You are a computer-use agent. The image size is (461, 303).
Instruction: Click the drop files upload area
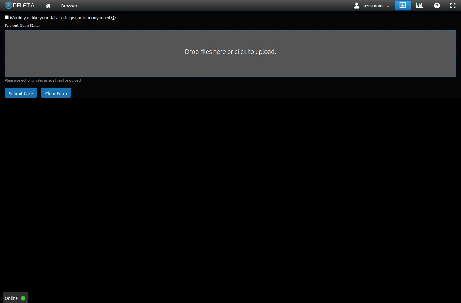click(x=230, y=54)
